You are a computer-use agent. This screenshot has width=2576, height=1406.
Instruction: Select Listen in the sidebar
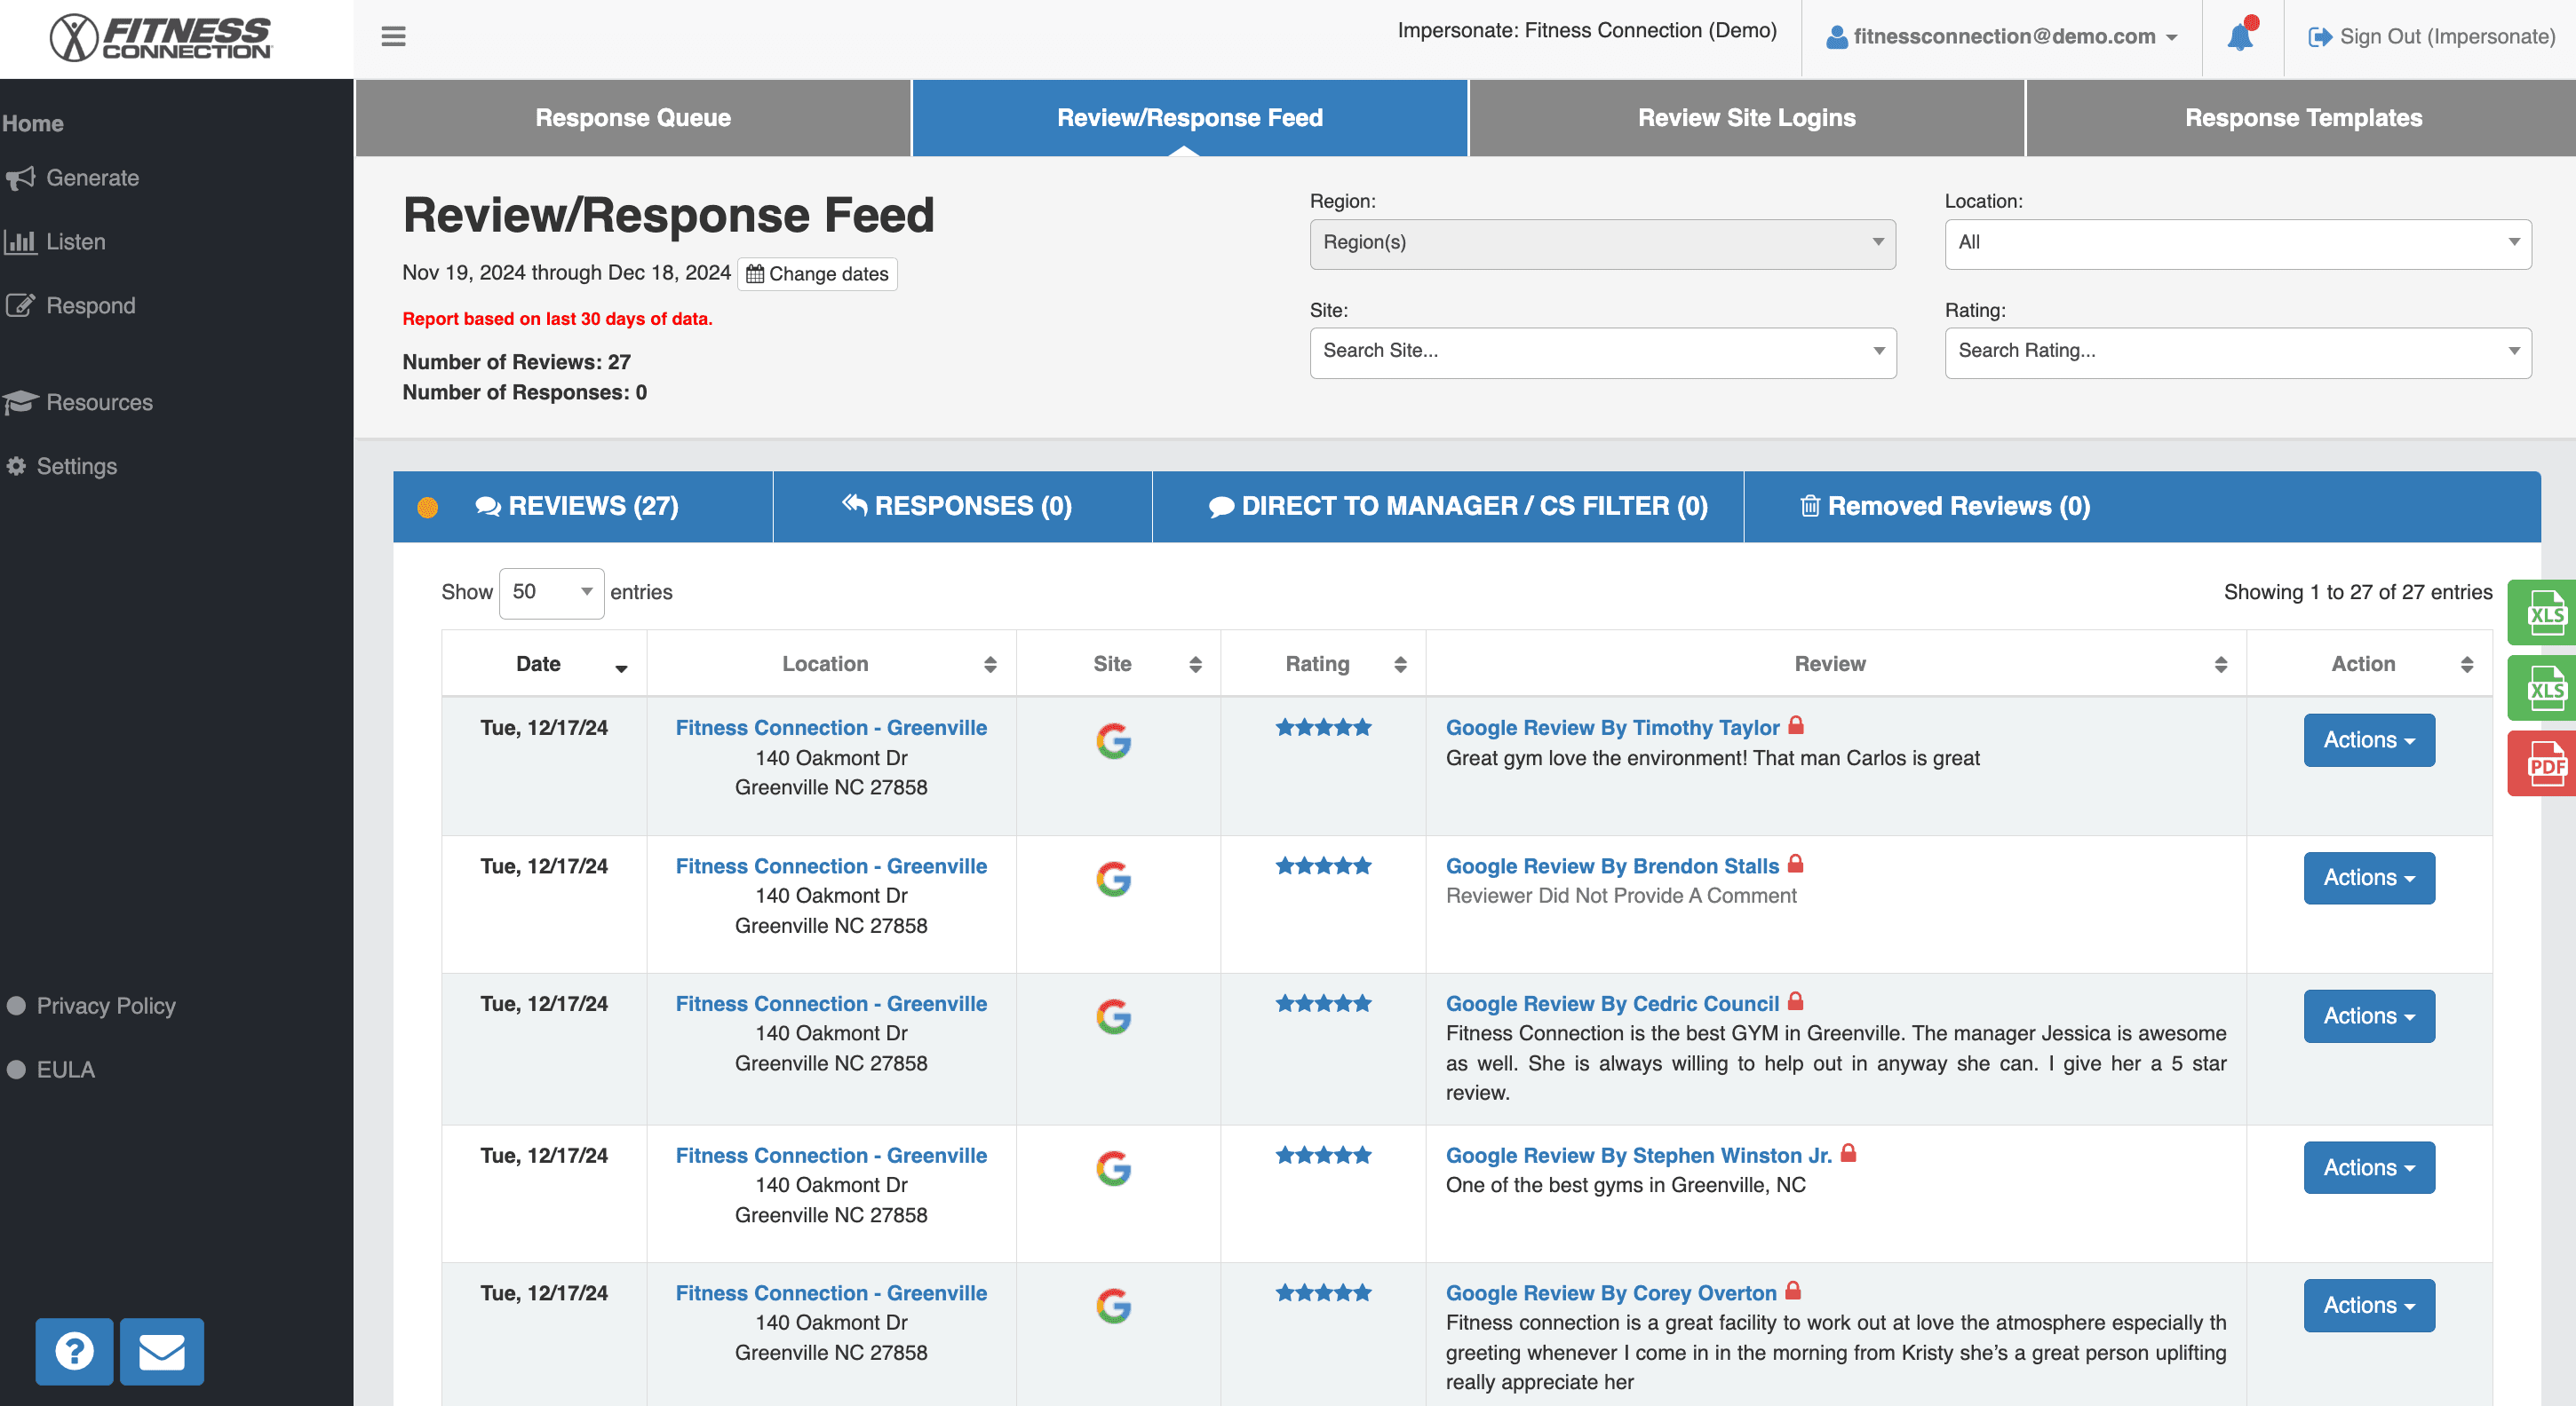pyautogui.click(x=75, y=241)
